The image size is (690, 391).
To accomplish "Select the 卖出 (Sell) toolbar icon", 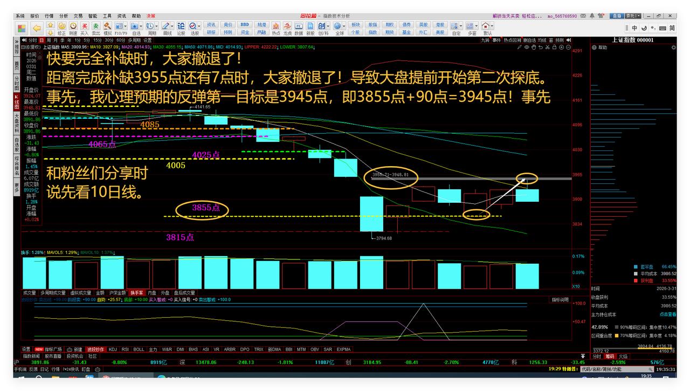I will (x=96, y=25).
